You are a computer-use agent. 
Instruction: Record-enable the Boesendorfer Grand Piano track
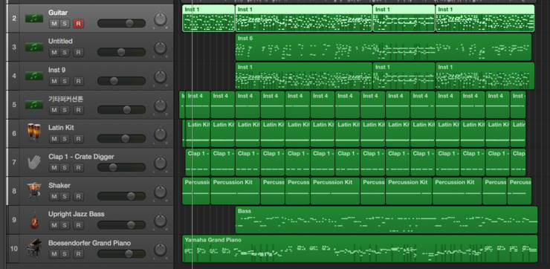78,254
